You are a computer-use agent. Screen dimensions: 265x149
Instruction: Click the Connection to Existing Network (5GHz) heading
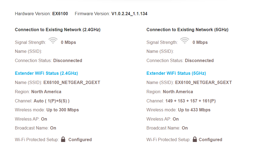click(x=188, y=30)
